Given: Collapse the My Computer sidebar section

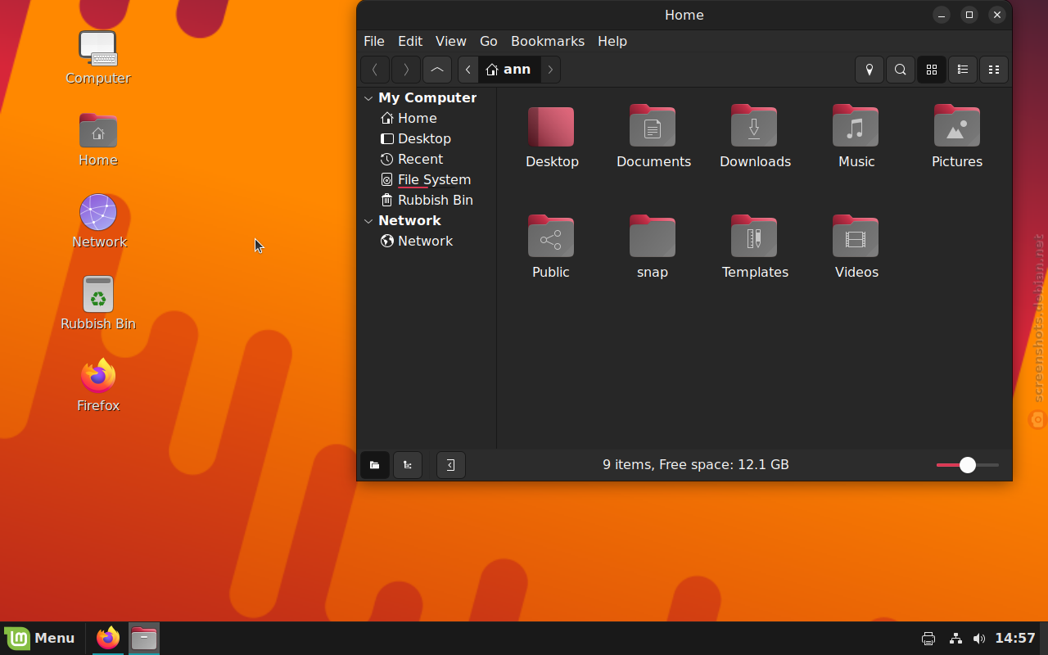Looking at the screenshot, I should tap(369, 98).
